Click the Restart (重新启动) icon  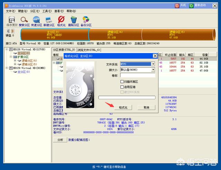(x=191, y=6)
